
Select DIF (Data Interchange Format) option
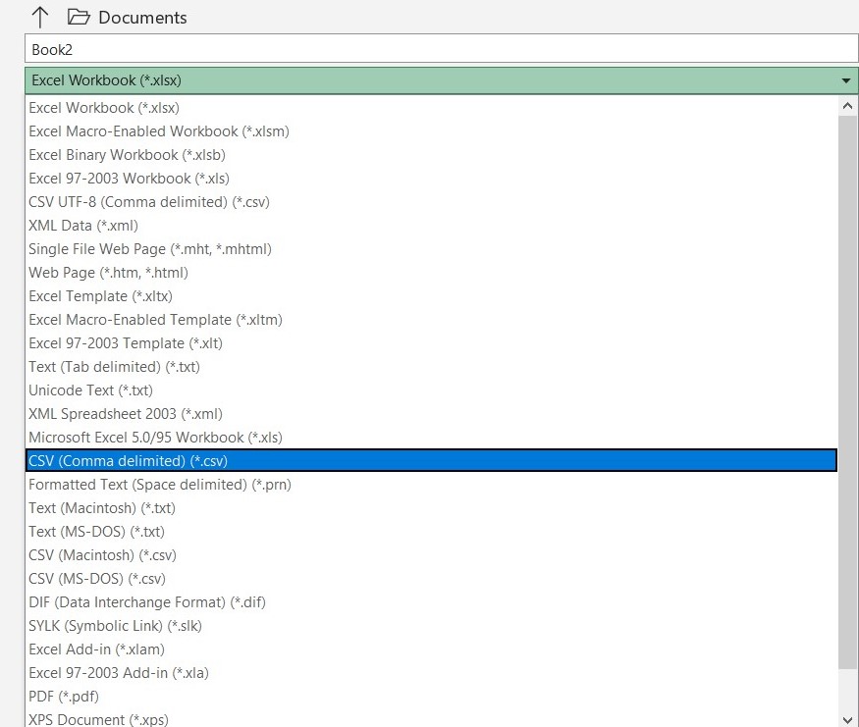point(147,602)
